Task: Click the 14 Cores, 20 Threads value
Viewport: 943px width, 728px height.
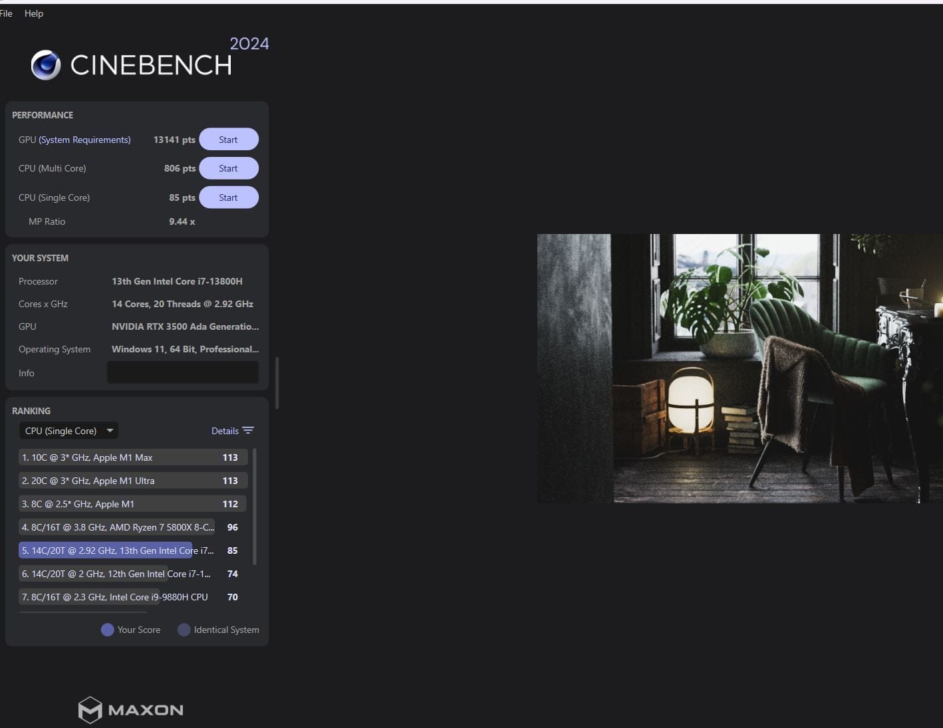Action: 182,304
